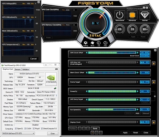Click the Fan Speed slider bar
Viewport: 159px width, 137px height.
click(112, 109)
